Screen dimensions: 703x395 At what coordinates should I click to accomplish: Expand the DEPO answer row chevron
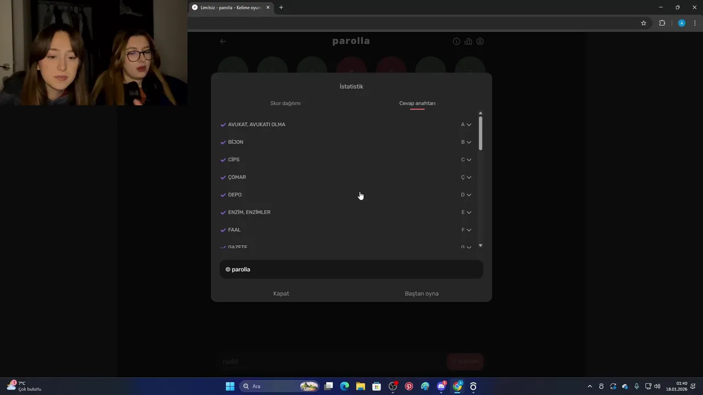(468, 195)
